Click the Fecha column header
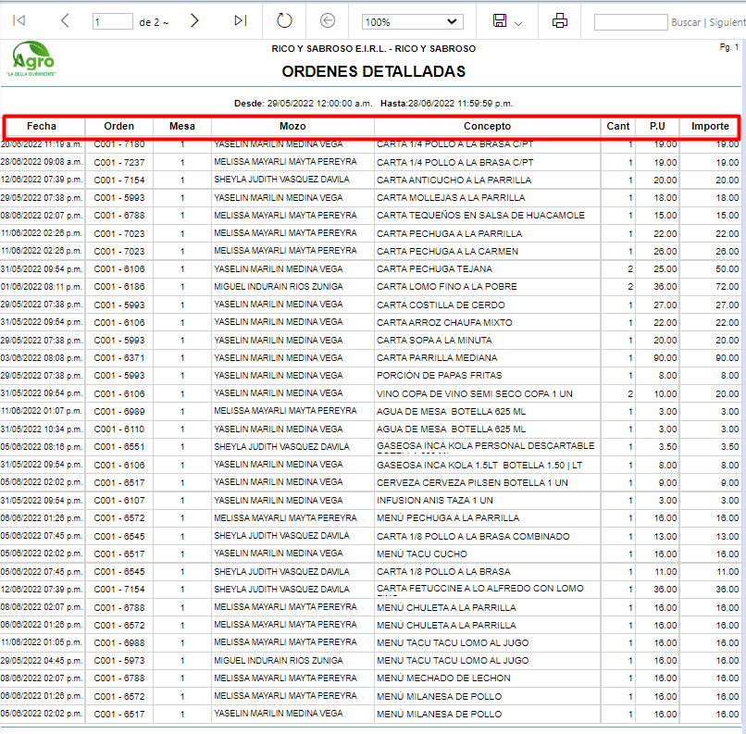Image resolution: width=746 pixels, height=734 pixels. (42, 126)
